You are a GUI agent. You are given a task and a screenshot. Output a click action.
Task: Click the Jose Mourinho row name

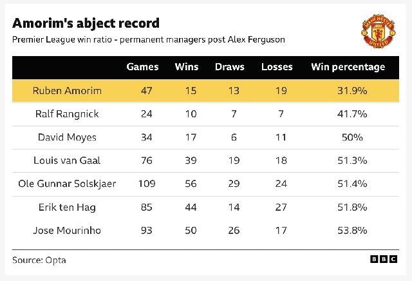[x=67, y=230]
